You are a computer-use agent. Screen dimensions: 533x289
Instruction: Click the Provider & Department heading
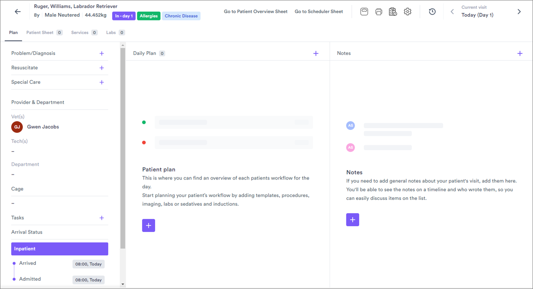pyautogui.click(x=38, y=102)
